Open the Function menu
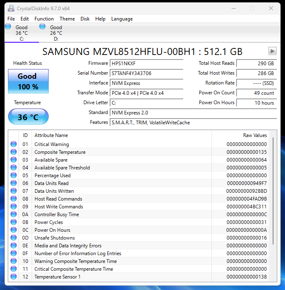Viewport: 285px width, 290px height. pos(44,19)
